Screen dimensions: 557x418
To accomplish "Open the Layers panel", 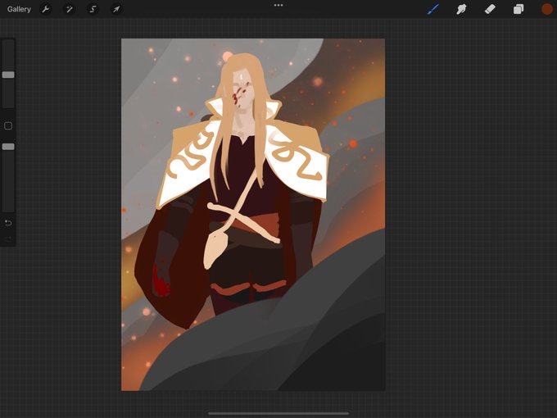I will pyautogui.click(x=519, y=9).
